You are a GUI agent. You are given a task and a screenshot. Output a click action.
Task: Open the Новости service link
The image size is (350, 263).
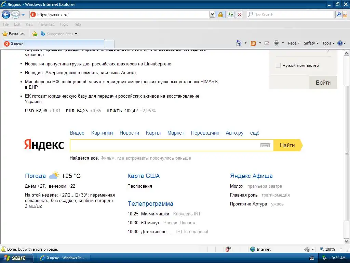[x=129, y=133]
